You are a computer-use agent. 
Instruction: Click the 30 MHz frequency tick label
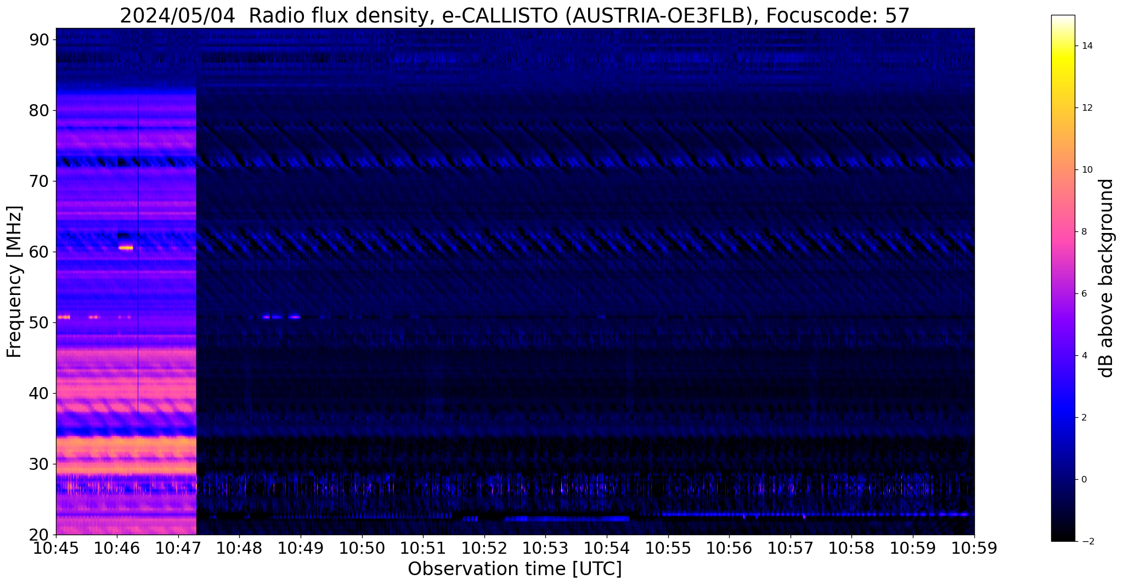39,464
